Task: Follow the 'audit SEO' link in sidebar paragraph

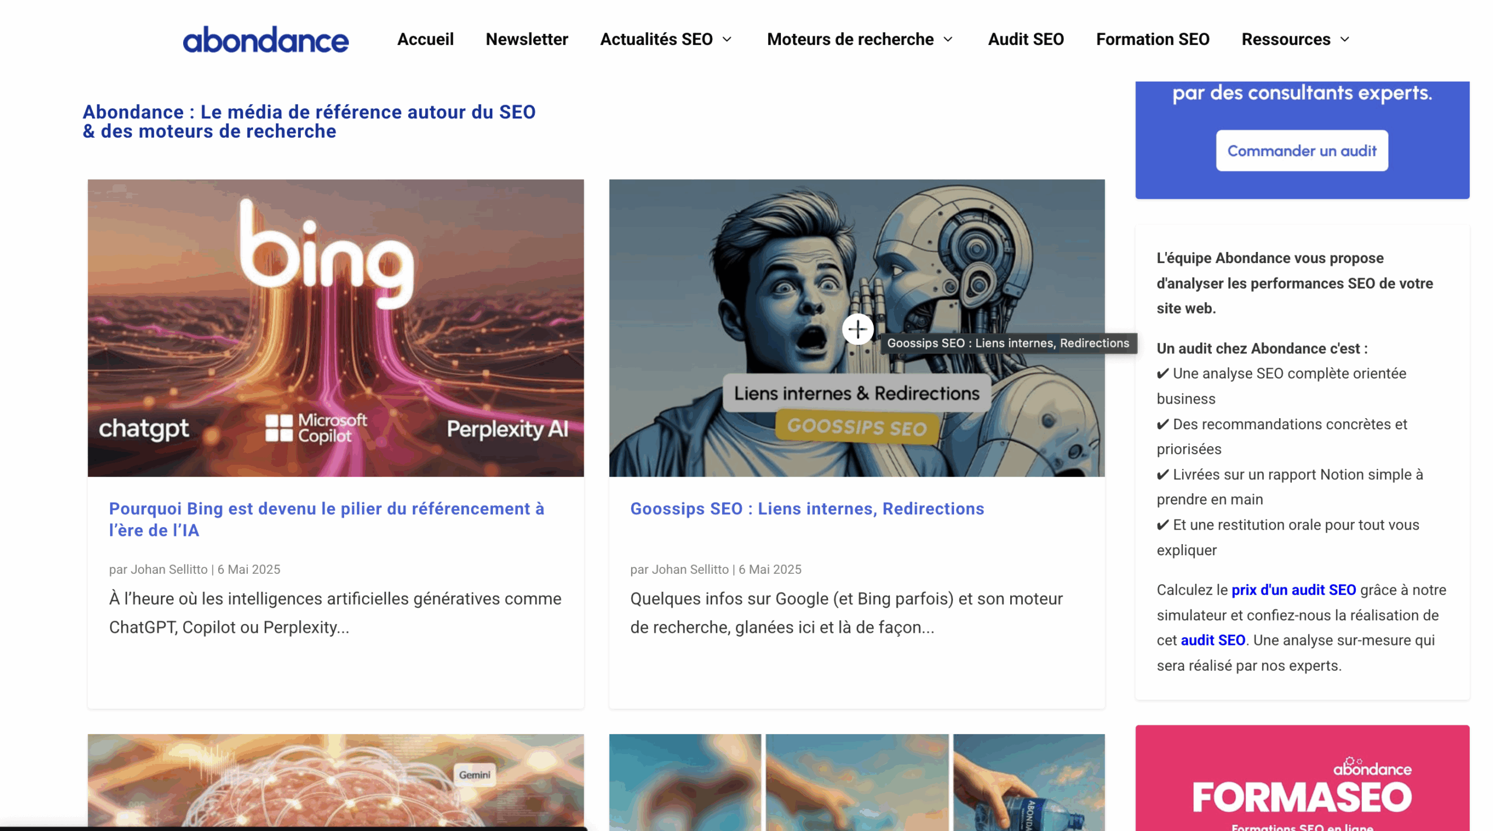Action: (1212, 640)
